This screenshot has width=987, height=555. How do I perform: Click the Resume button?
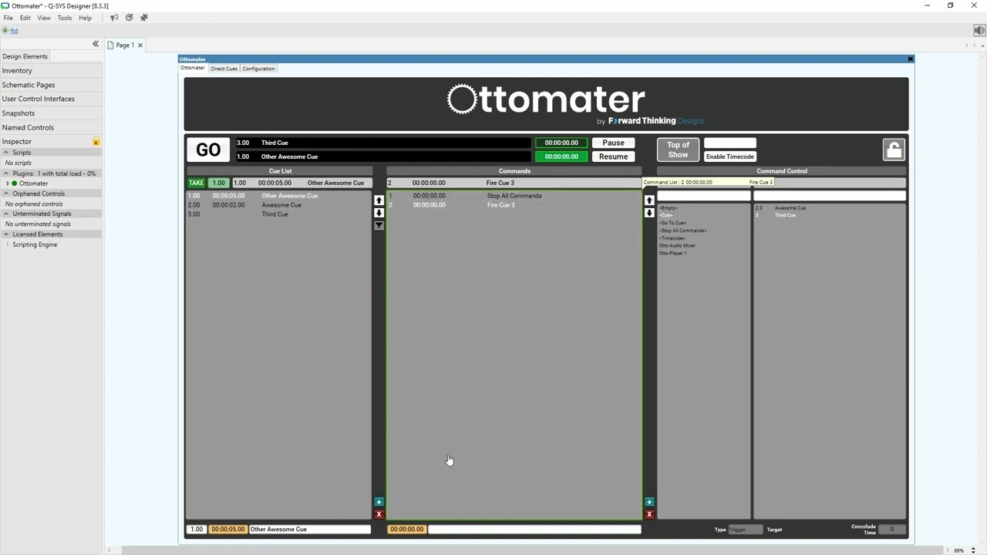click(x=613, y=156)
